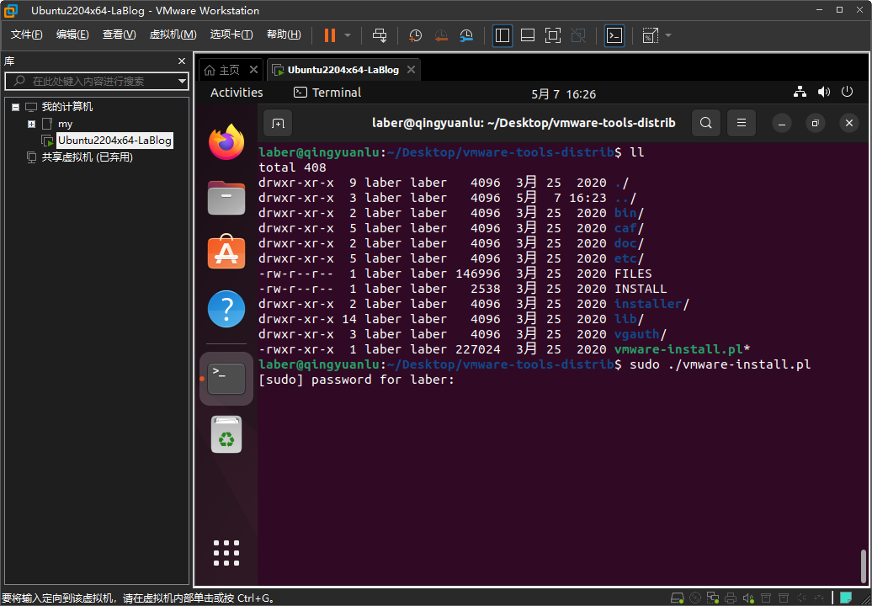Screen dimensions: 872x606
Task: Suspend the virtual machine with the pause icon
Action: [x=330, y=35]
